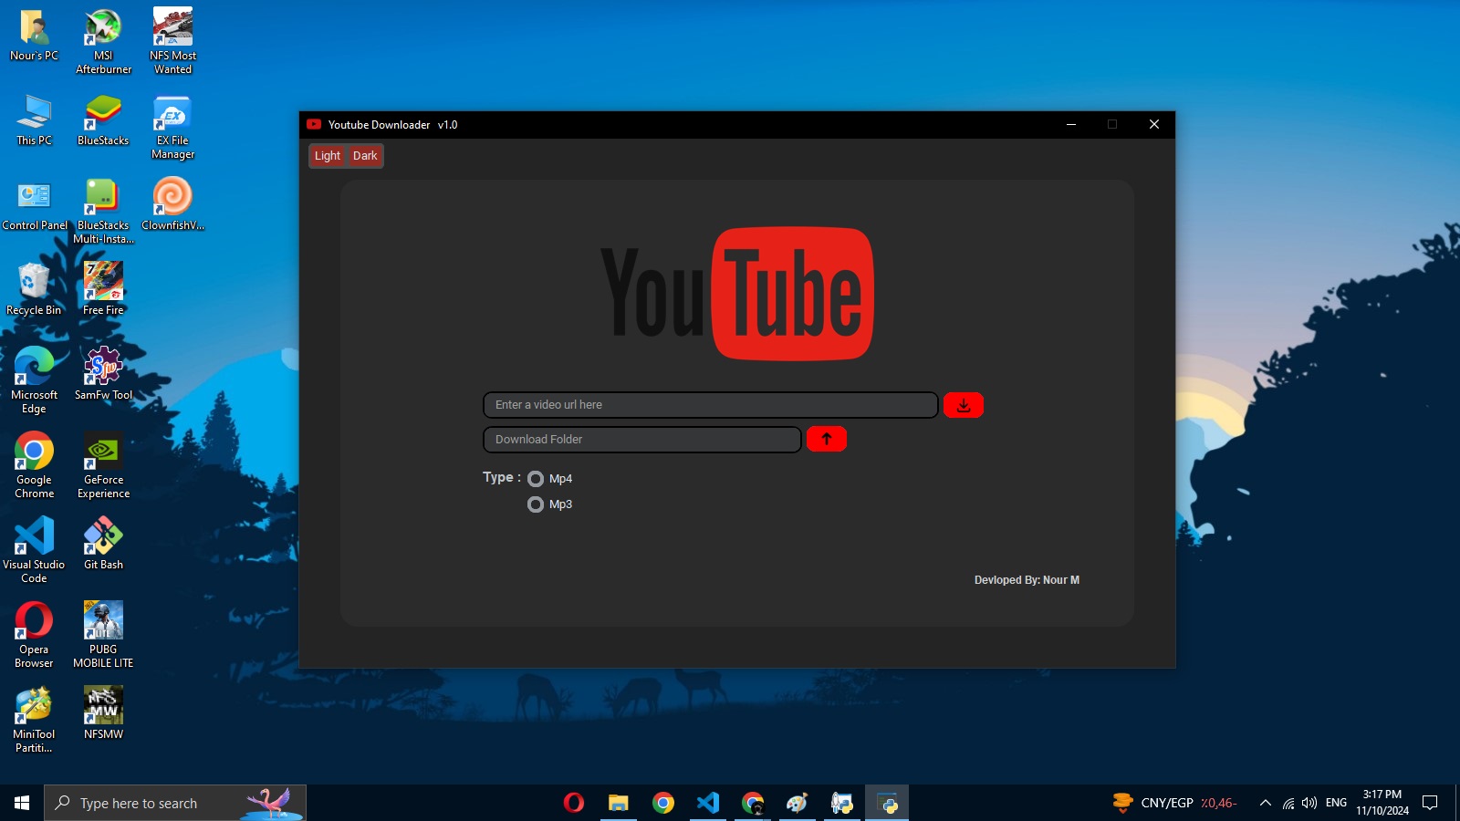Image resolution: width=1460 pixels, height=821 pixels.
Task: Select the Mp3 type radio button
Action: coord(536,504)
